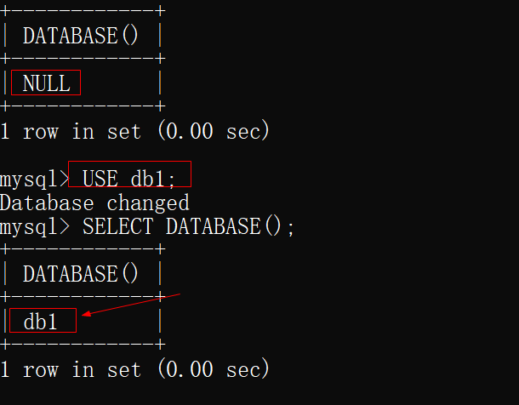Viewport: 519px width, 405px height.
Task: Click the USE db1; command text
Action: [x=128, y=179]
